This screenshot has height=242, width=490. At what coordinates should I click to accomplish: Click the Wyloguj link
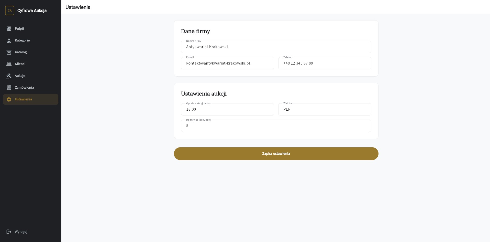coord(21,232)
